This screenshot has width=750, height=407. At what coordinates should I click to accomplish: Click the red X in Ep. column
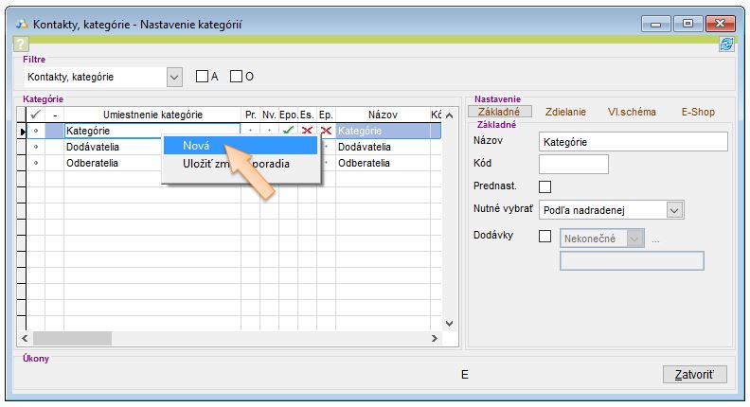tap(326, 131)
